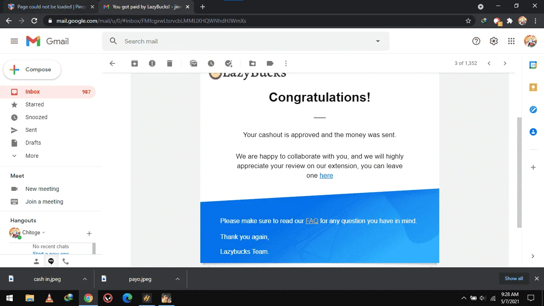Image resolution: width=544 pixels, height=306 pixels.
Task: Open Chrome extensions puzzle icon
Action: coord(510,21)
